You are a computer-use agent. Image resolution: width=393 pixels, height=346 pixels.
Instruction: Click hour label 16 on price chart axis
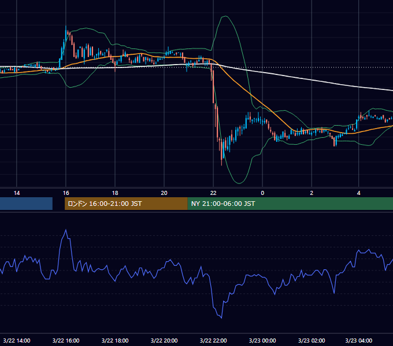(66, 193)
